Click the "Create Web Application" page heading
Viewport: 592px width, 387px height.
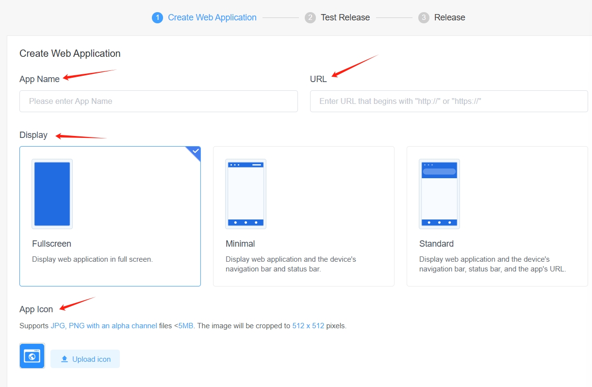pos(70,53)
